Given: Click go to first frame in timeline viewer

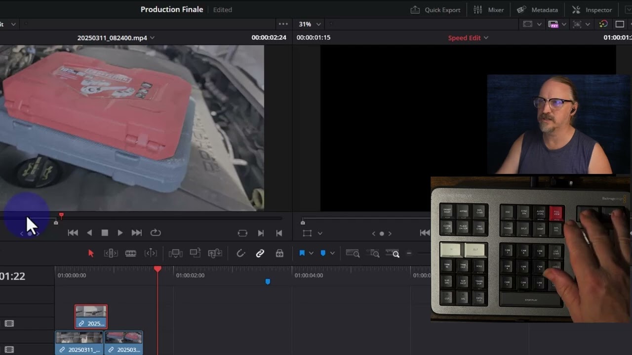Looking at the screenshot, I should pos(425,233).
